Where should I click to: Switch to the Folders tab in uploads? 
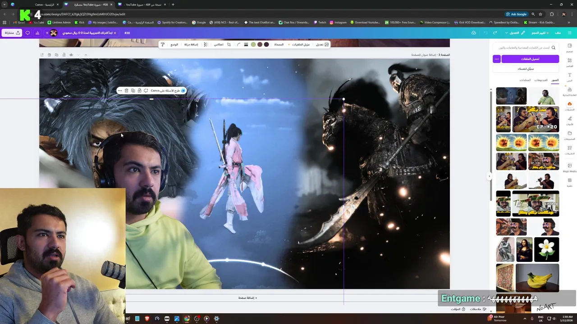525,80
